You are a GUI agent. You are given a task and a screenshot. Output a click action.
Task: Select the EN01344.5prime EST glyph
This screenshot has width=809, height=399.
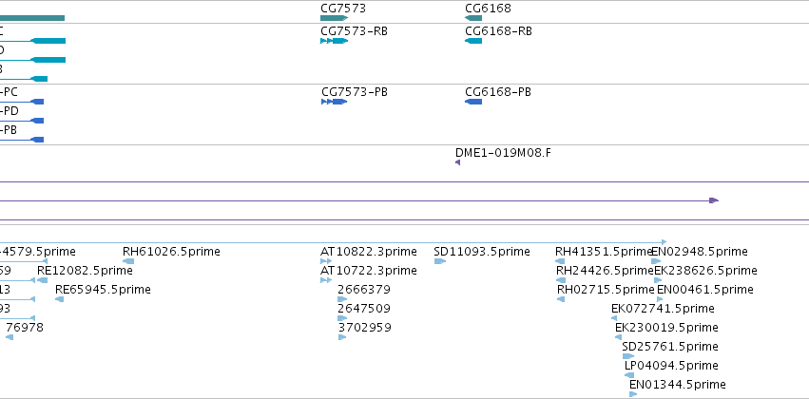point(633,394)
